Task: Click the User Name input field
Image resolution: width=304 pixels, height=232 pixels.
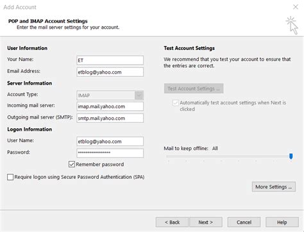Action: click(x=110, y=142)
